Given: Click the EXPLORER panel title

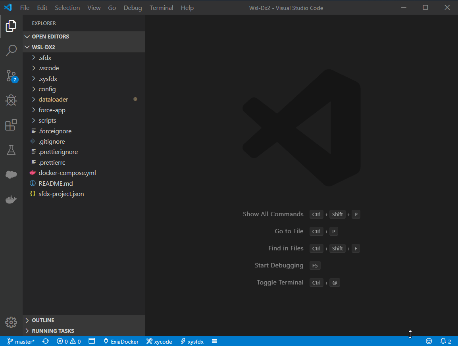Looking at the screenshot, I should (44, 23).
